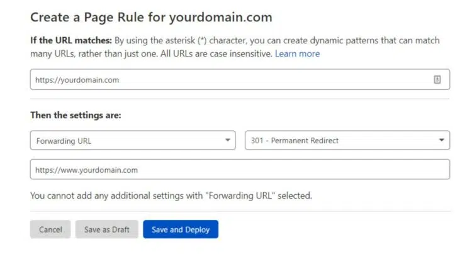Open the "Learn more" link
The width and height of the screenshot is (472, 254).
point(297,54)
